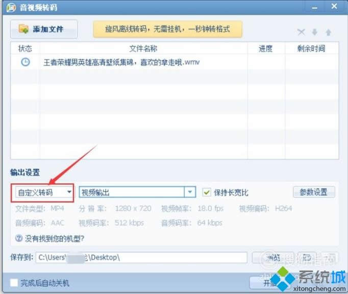Click the move down arrow icon
The image size is (348, 294).
pos(315,32)
